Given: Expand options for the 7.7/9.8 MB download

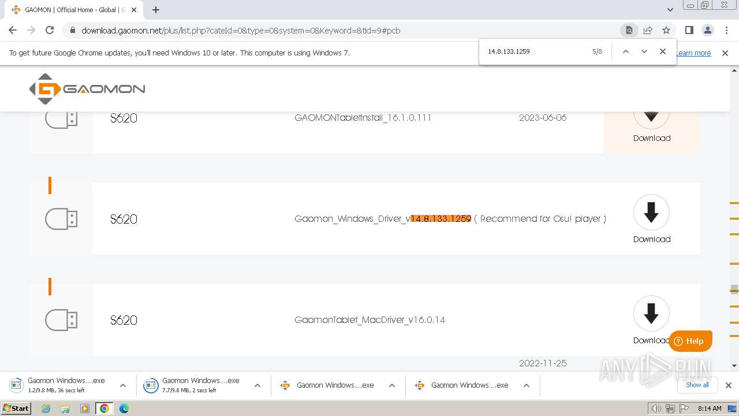Looking at the screenshot, I should [x=257, y=385].
